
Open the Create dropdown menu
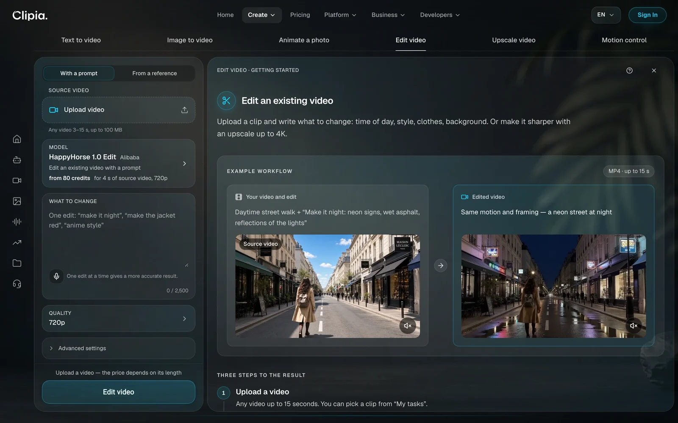pos(261,15)
